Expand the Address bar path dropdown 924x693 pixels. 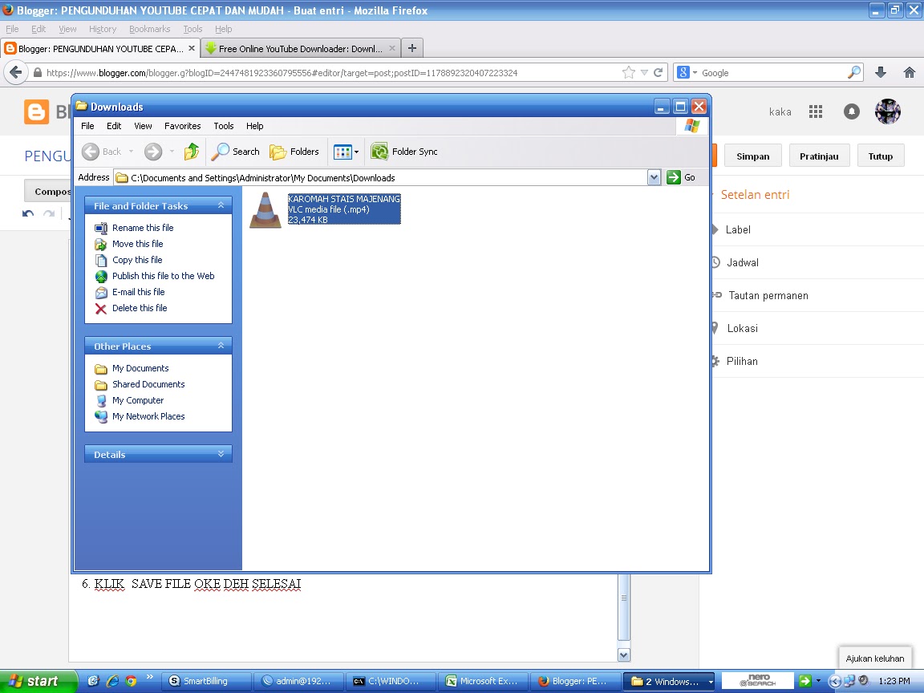(x=654, y=177)
